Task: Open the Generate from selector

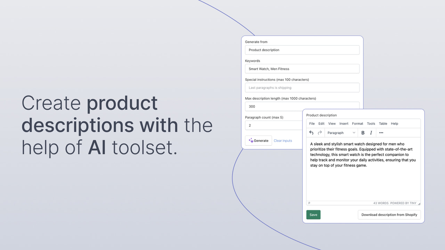Action: [302, 50]
